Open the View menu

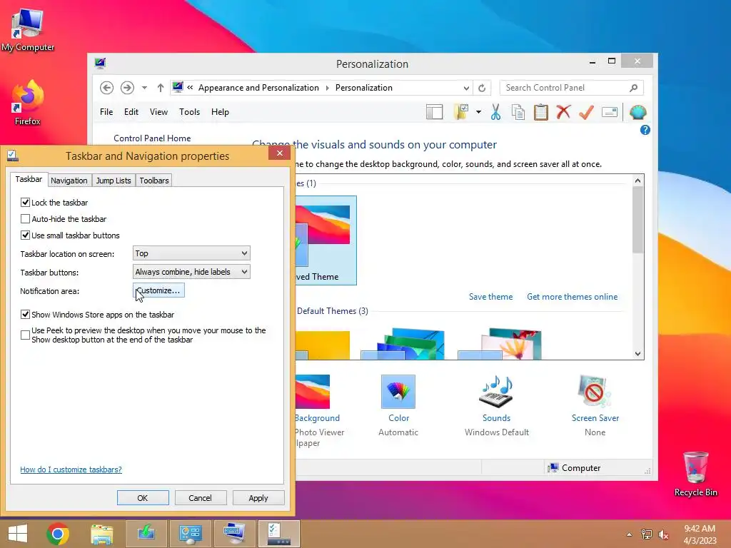(x=158, y=112)
